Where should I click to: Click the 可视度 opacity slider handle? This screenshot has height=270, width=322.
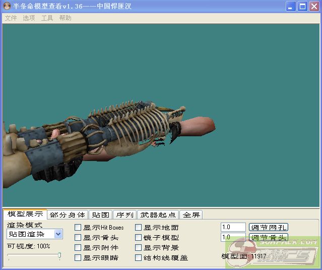tap(59, 256)
